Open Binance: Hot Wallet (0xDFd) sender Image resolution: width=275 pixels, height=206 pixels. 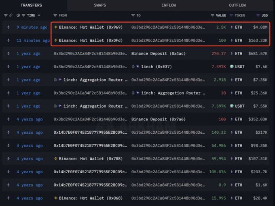coord(91,40)
